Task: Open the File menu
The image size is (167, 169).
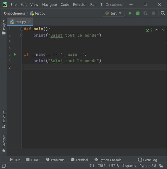Action: tap(14, 4)
